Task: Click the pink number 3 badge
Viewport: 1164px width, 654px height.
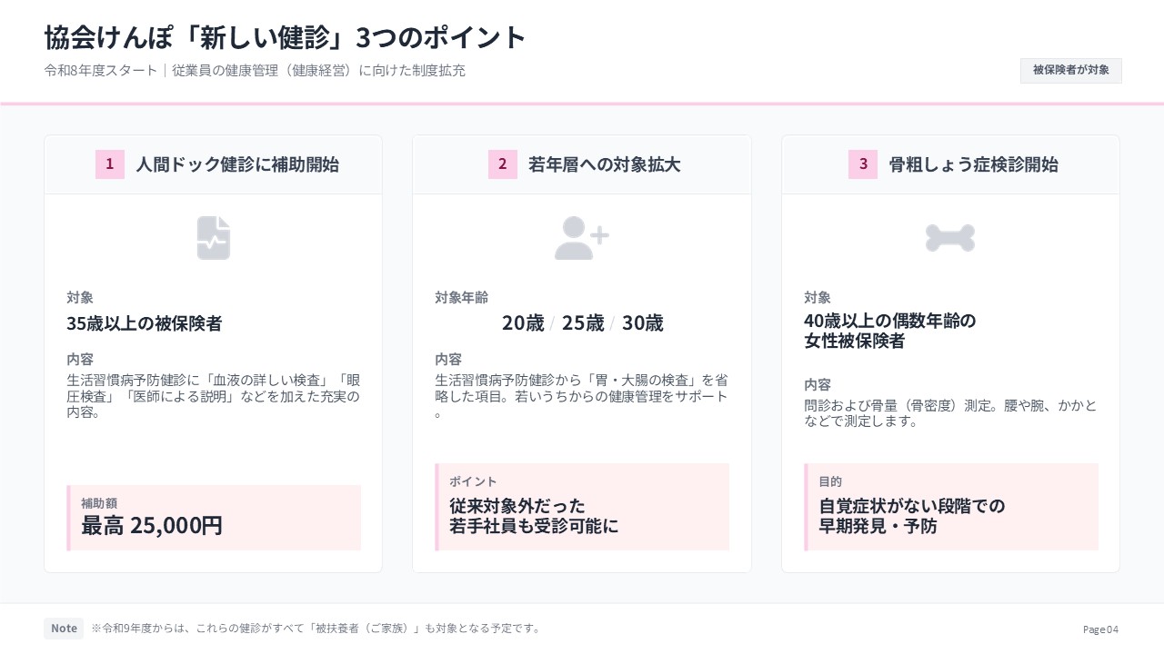Action: coord(863,164)
